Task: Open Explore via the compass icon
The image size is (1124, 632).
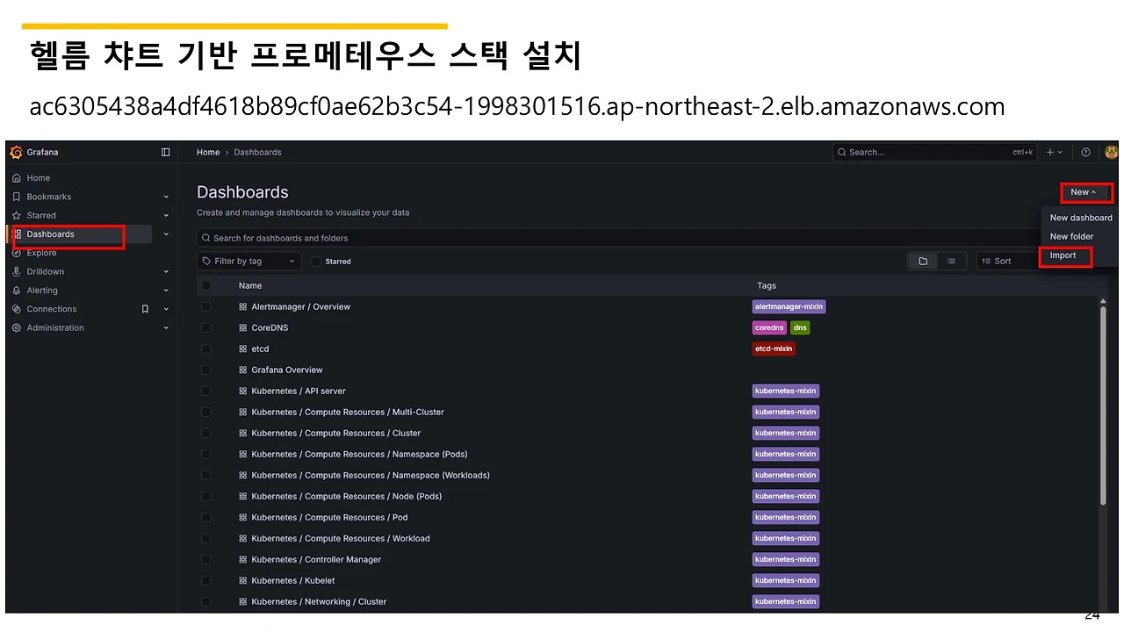Action: (x=17, y=252)
